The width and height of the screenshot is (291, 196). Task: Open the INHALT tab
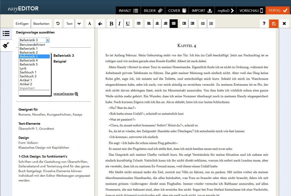tap(128, 10)
